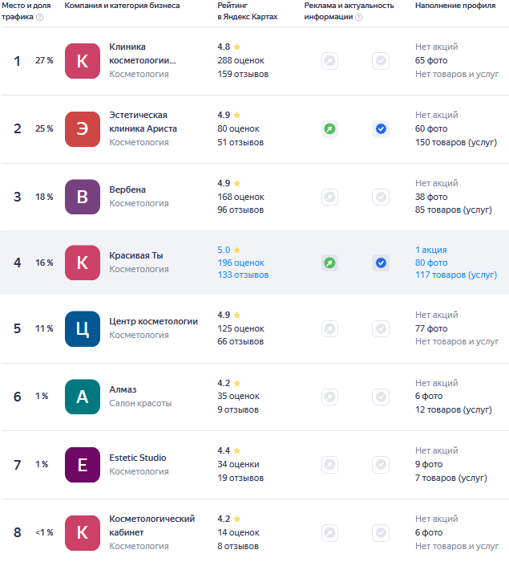Click the '150 товаров (услуг)' text
Screen dimensions: 509x562
(x=456, y=142)
